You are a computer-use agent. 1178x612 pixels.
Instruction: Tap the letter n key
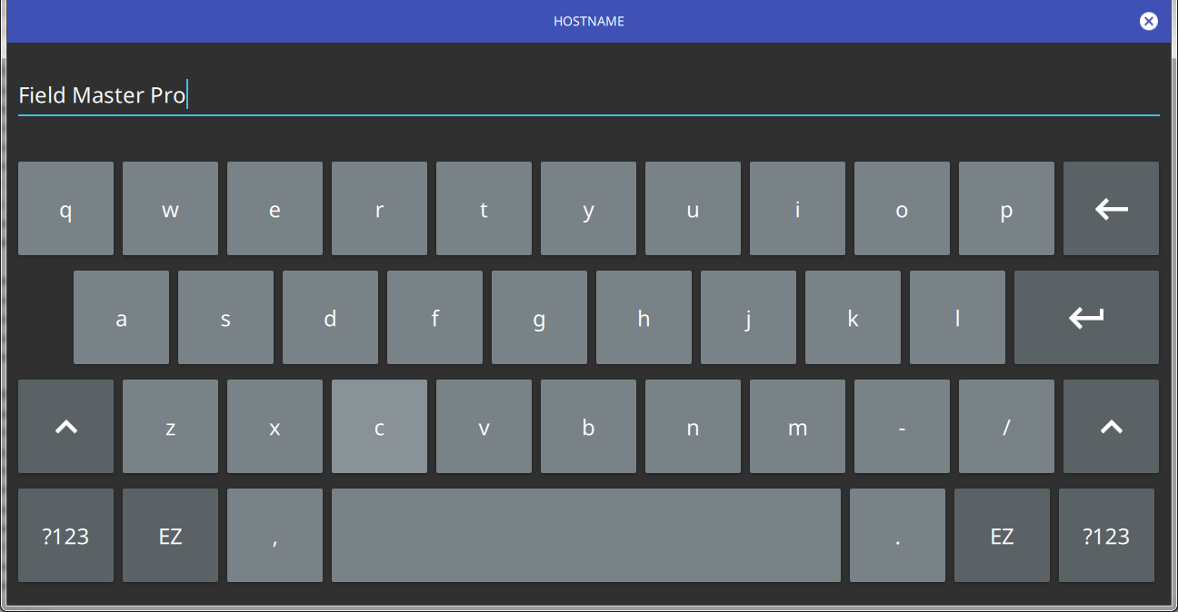click(693, 427)
